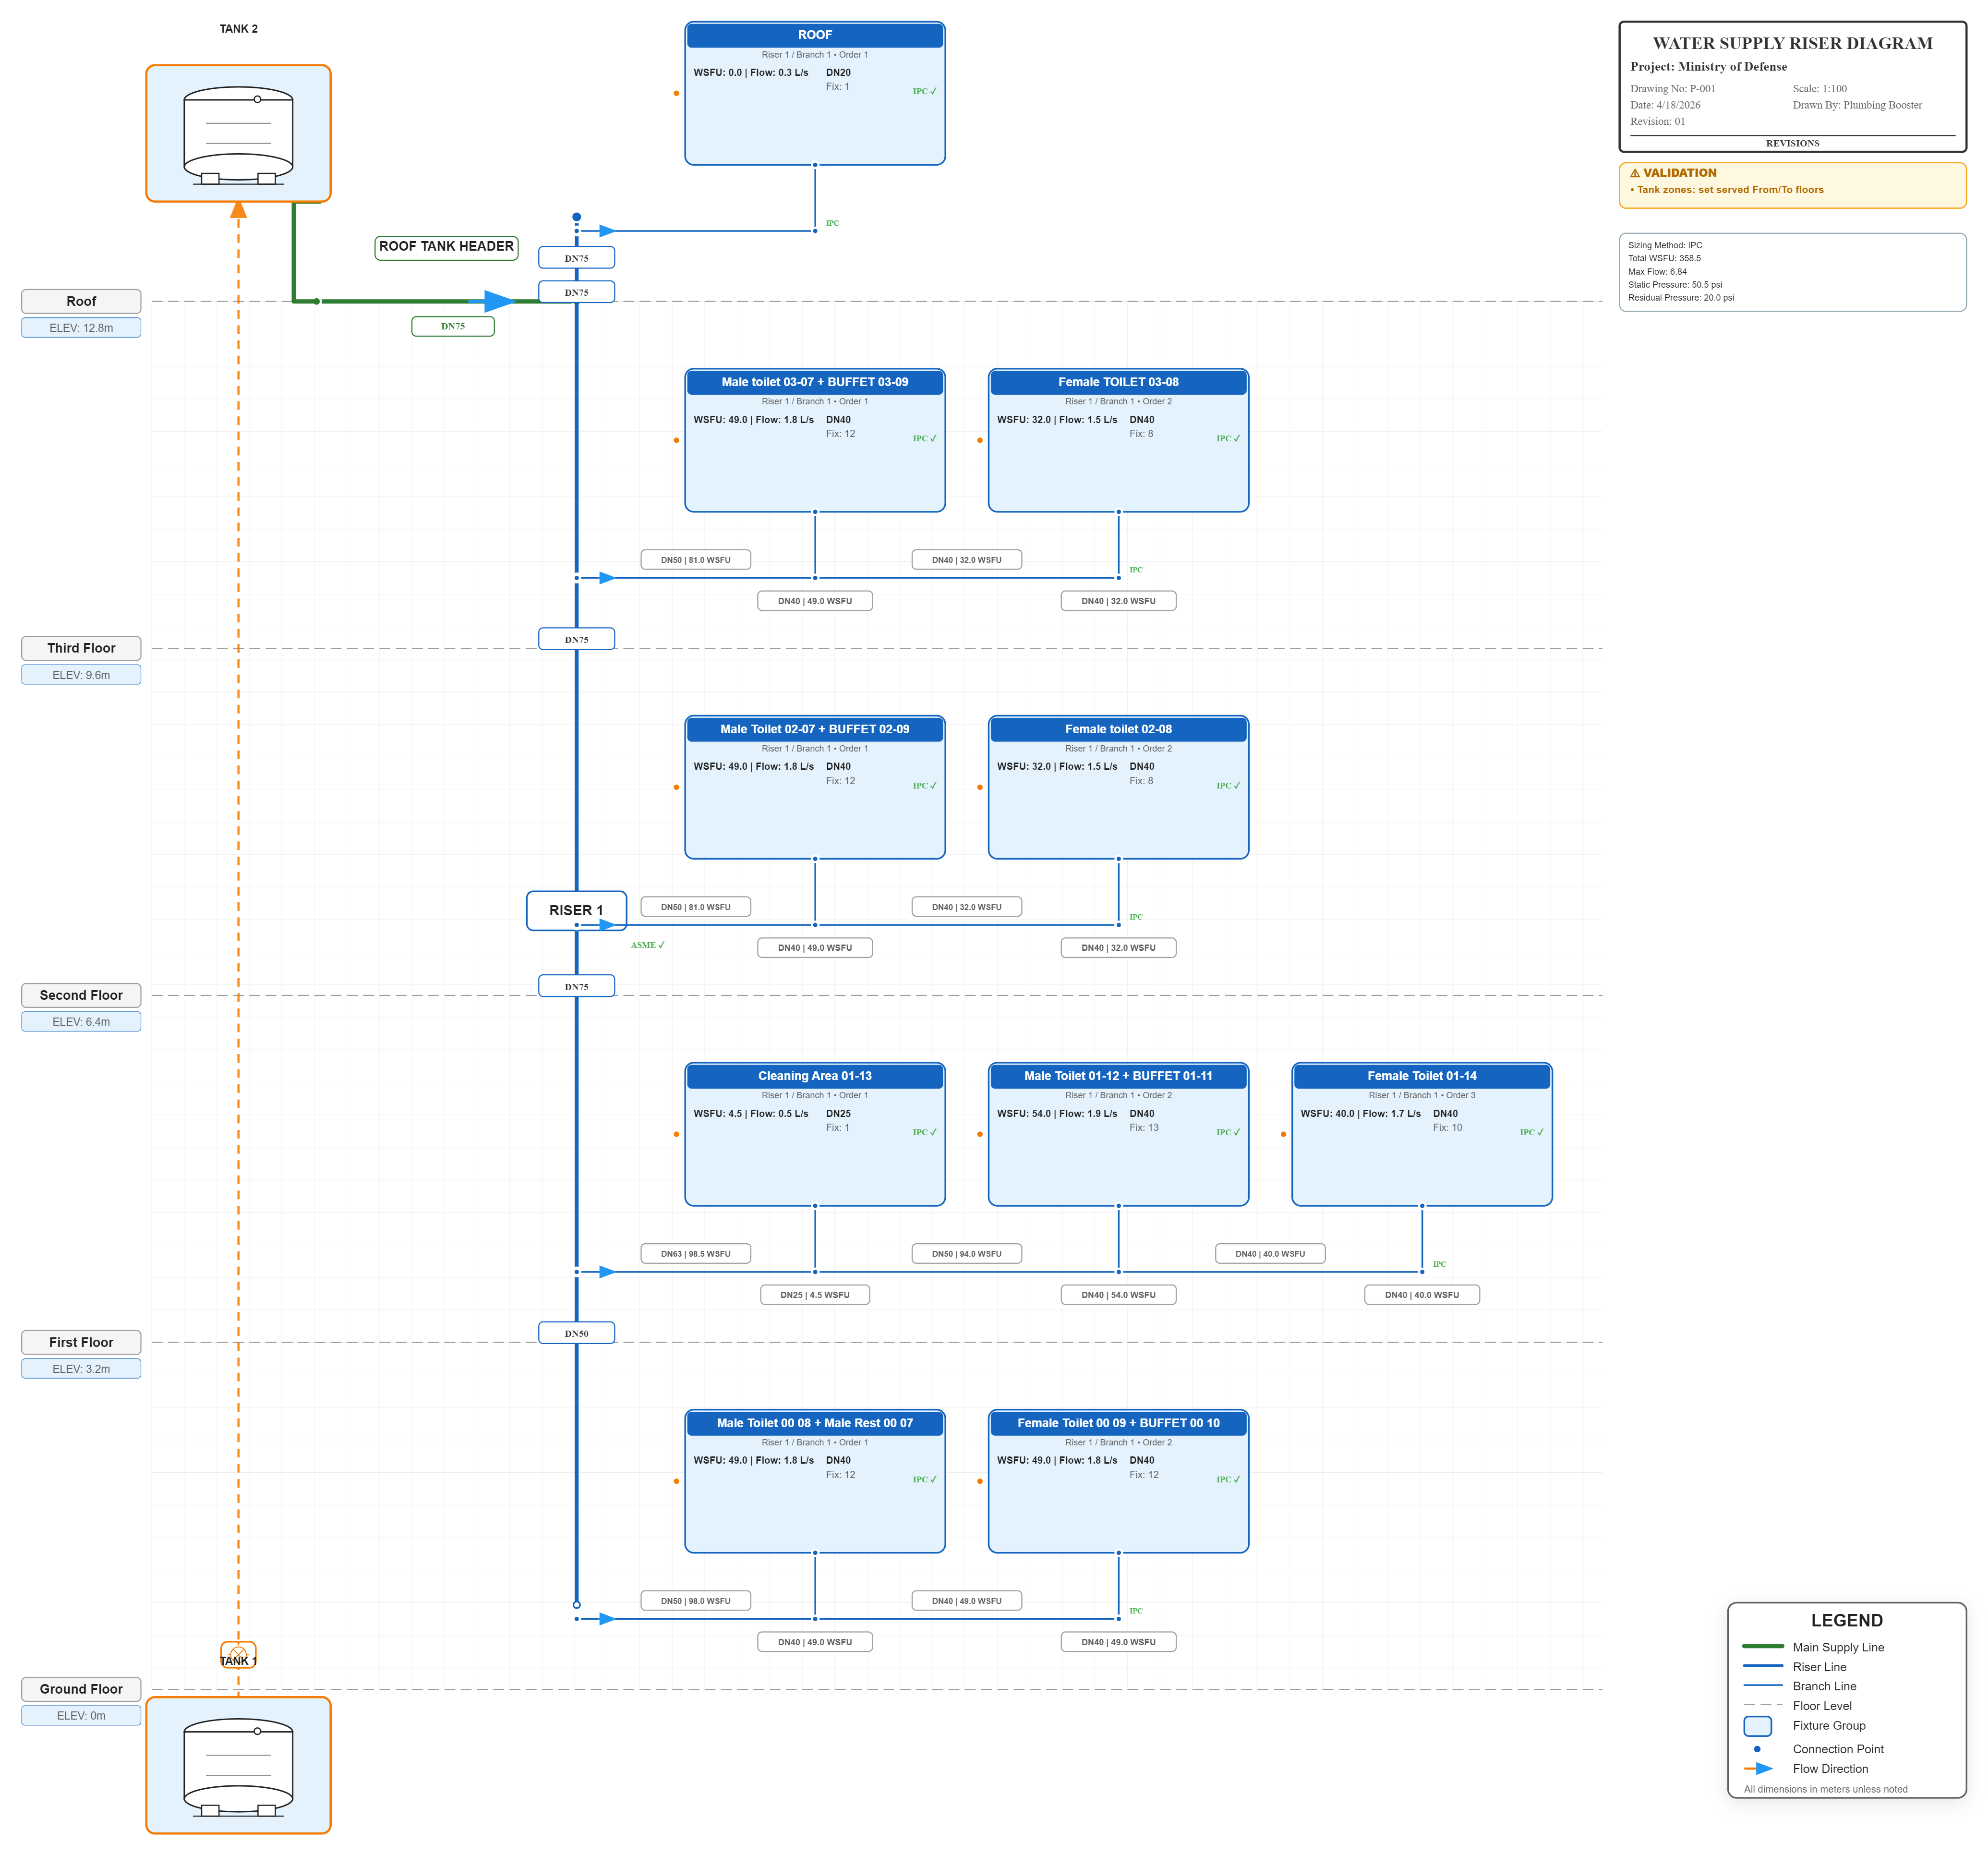Click the Drawing No: P-001 field
This screenshot has width=1988, height=1855.
pyautogui.click(x=1672, y=89)
